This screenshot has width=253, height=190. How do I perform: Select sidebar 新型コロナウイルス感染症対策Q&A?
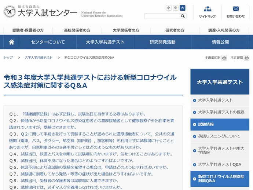pyautogui.click(x=220, y=179)
